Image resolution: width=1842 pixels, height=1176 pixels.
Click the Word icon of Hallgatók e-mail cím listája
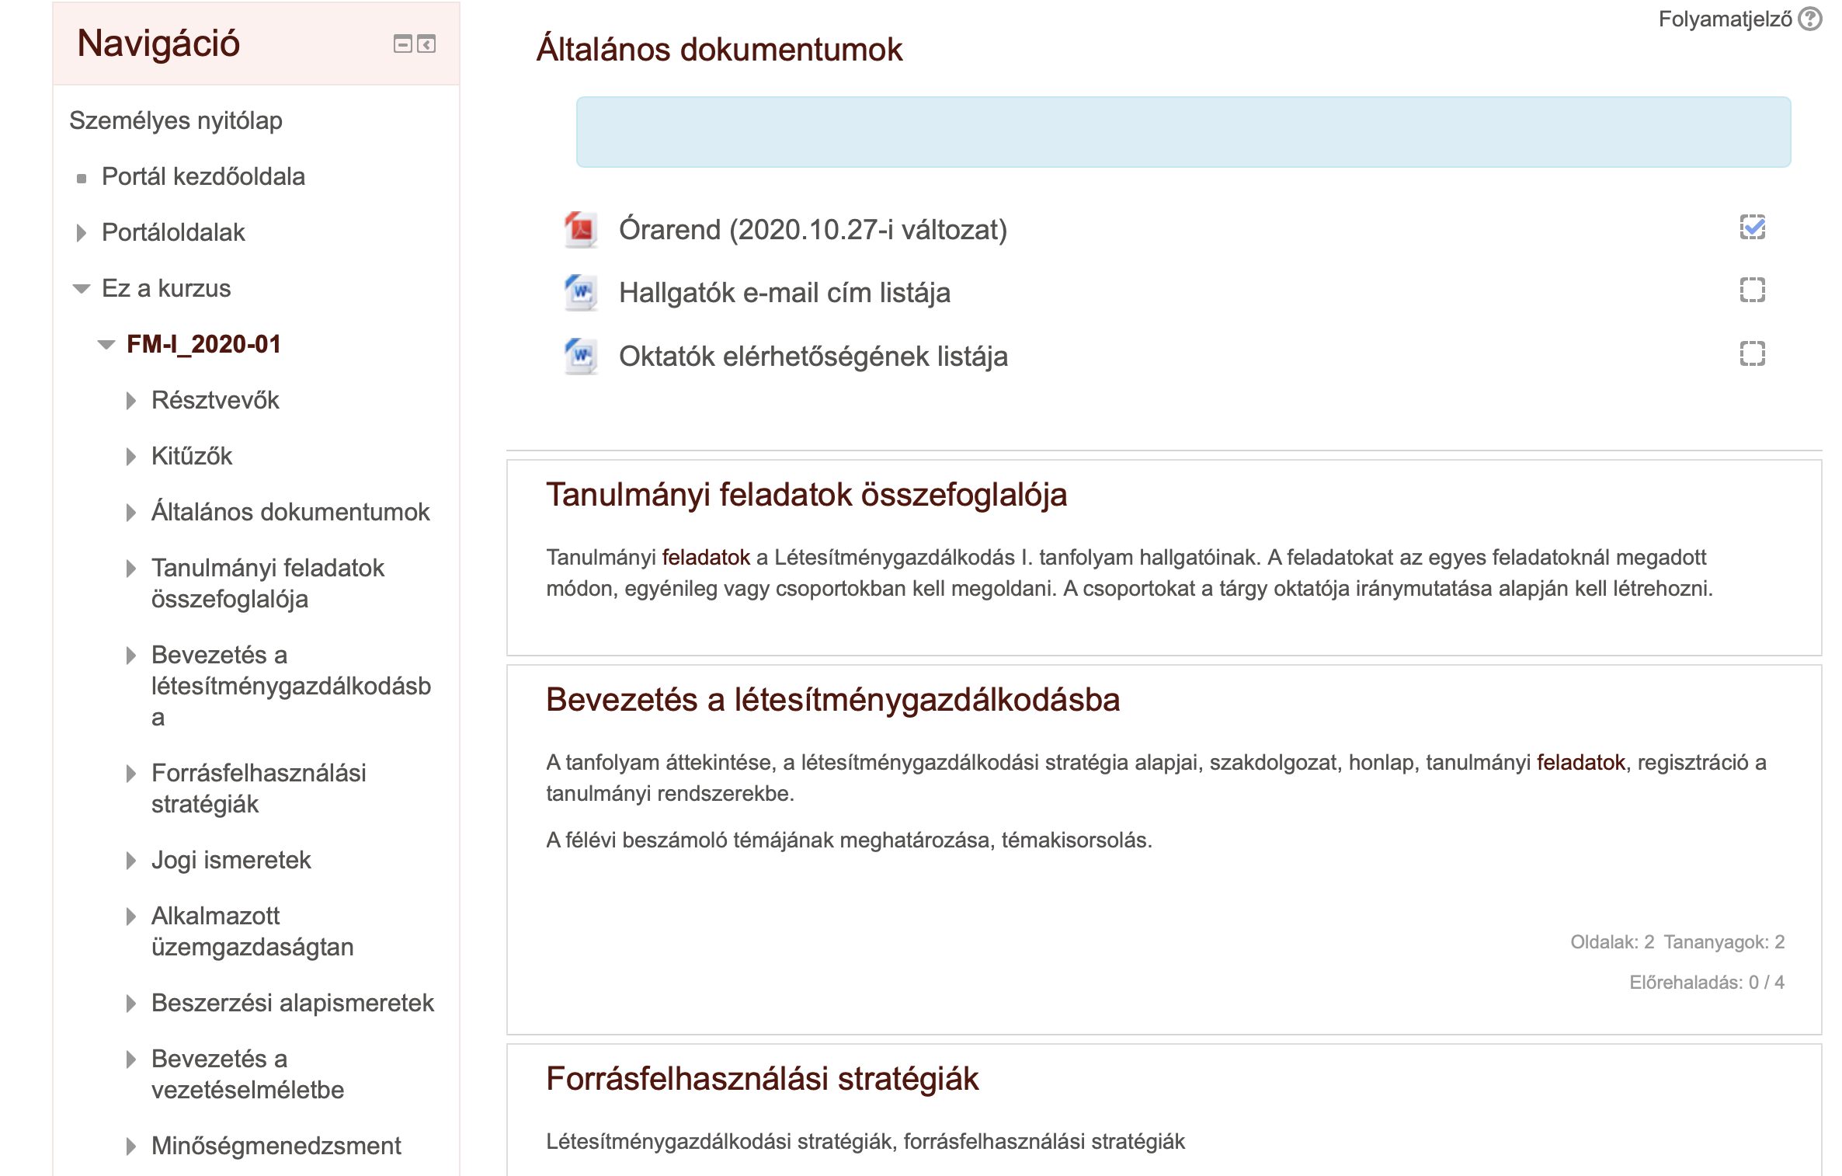tap(581, 293)
